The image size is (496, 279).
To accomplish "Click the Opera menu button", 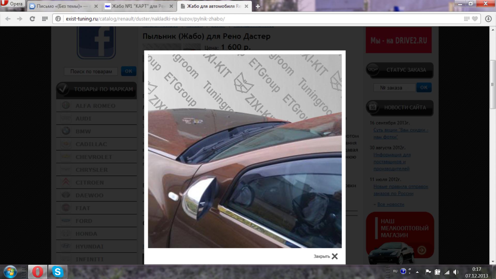I will [x=12, y=4].
